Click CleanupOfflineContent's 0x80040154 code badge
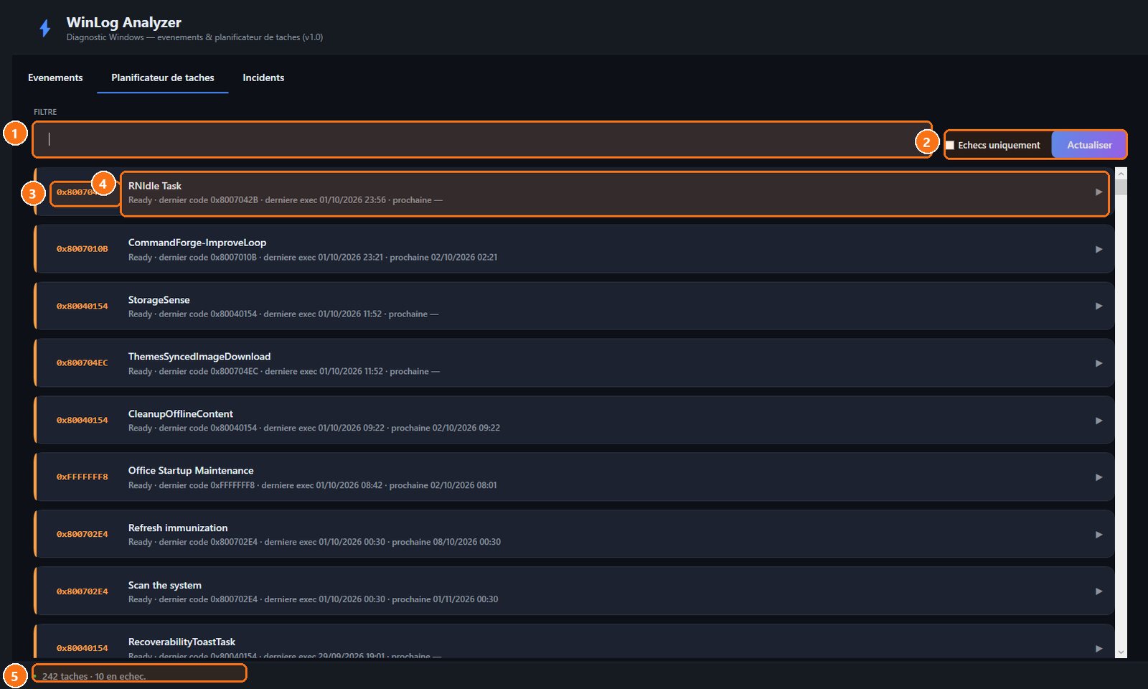 [83, 421]
